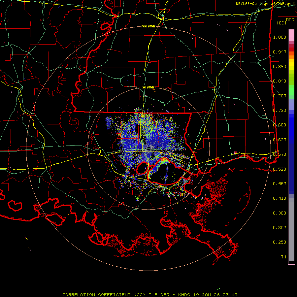Screen dimensions: 297x297
Task: Click the 0.787 scale value
Action: [280, 96]
